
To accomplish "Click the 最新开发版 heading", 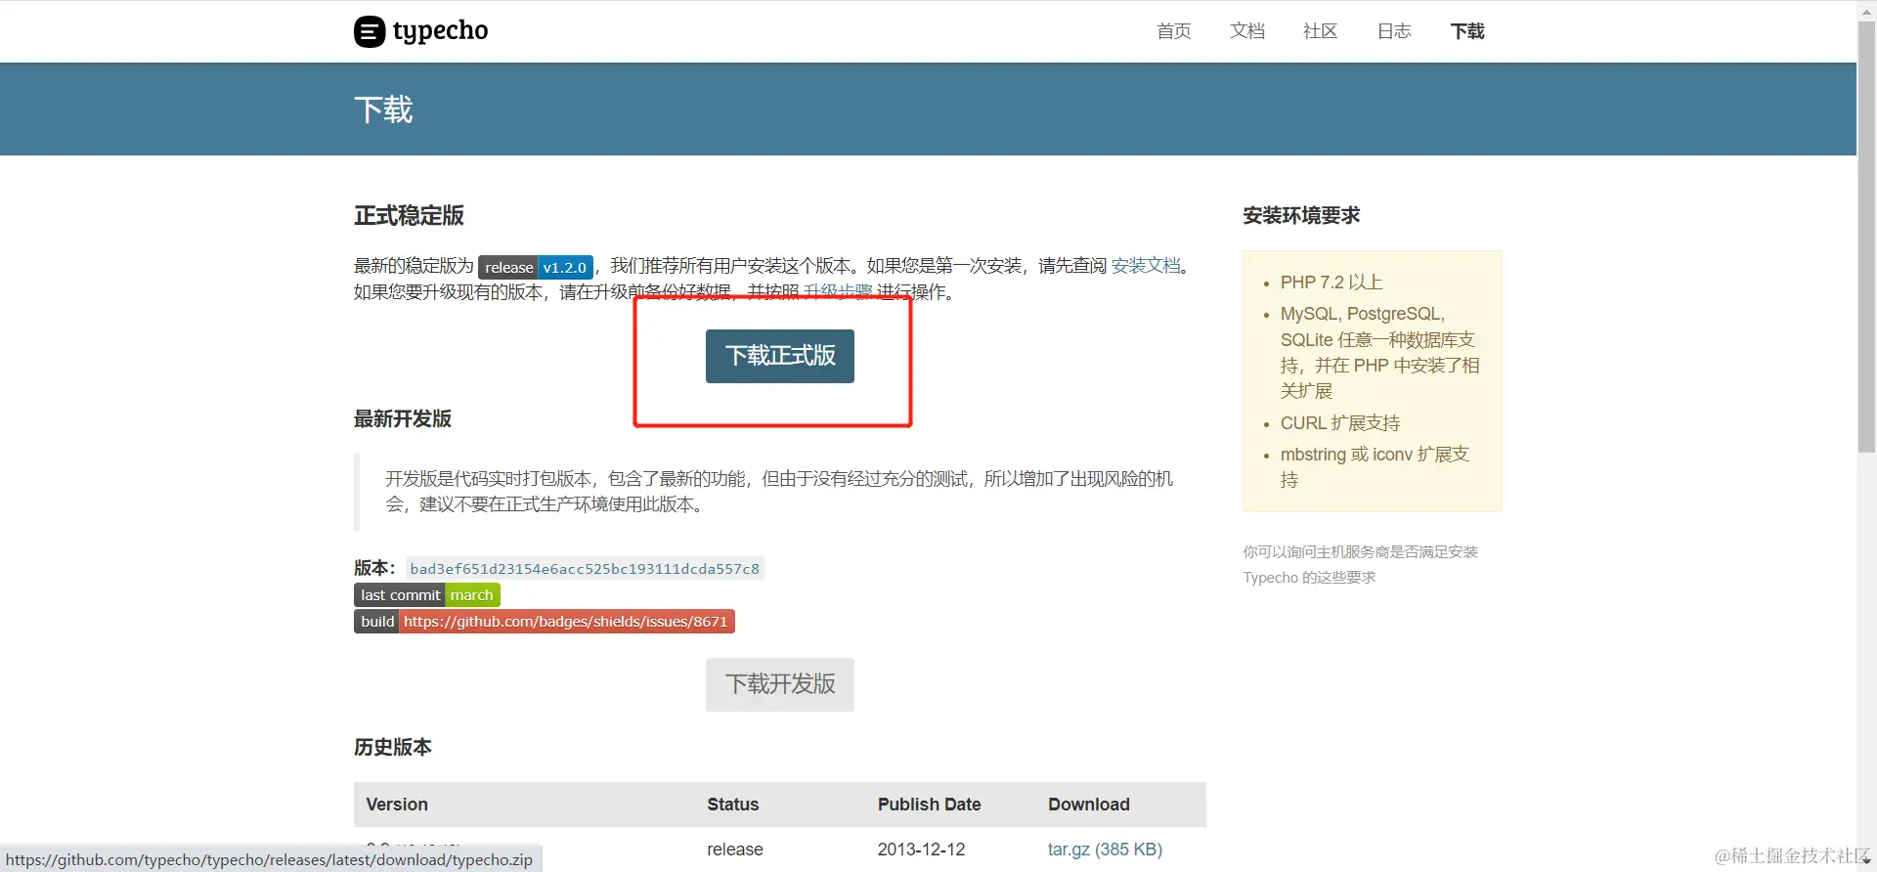I will (403, 418).
